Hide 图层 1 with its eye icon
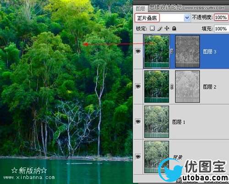The image size is (229, 184). [x=138, y=121]
